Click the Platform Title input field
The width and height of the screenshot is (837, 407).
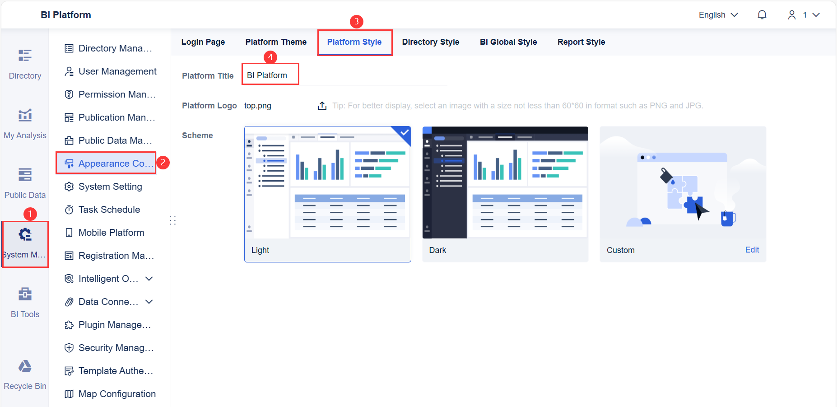(345, 75)
